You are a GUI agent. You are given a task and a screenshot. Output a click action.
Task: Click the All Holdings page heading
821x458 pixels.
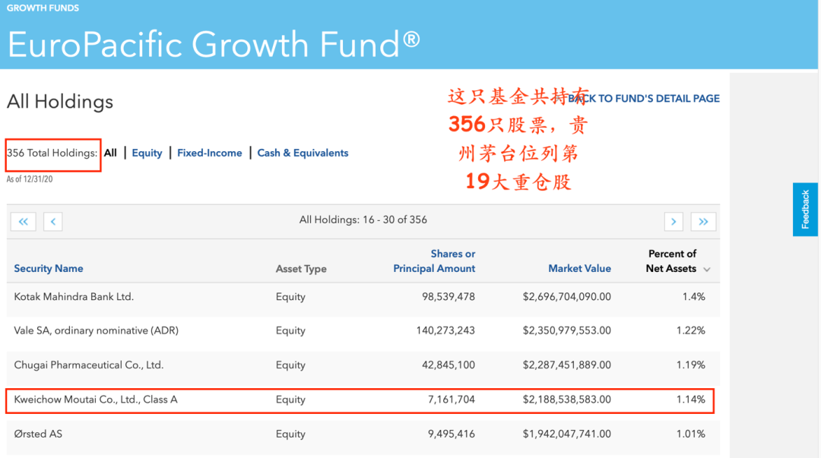(60, 102)
